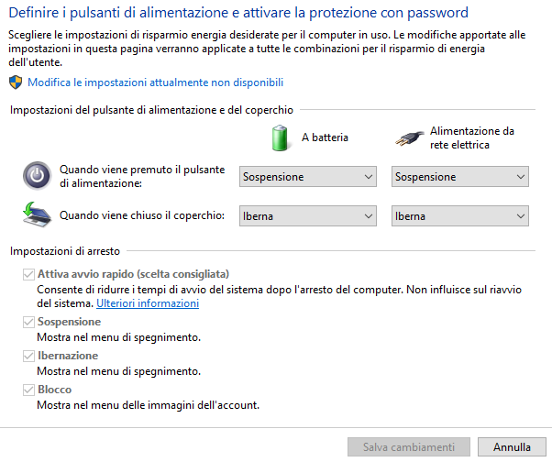This screenshot has width=552, height=462.
Task: Open battery lid close action dropdown
Action: tap(308, 215)
